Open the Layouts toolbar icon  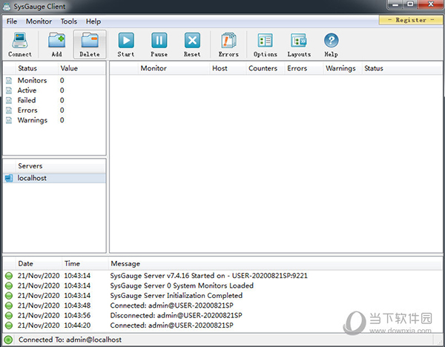tap(299, 41)
